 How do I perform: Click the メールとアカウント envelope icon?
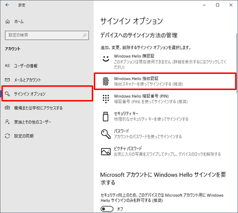pyautogui.click(x=7, y=80)
